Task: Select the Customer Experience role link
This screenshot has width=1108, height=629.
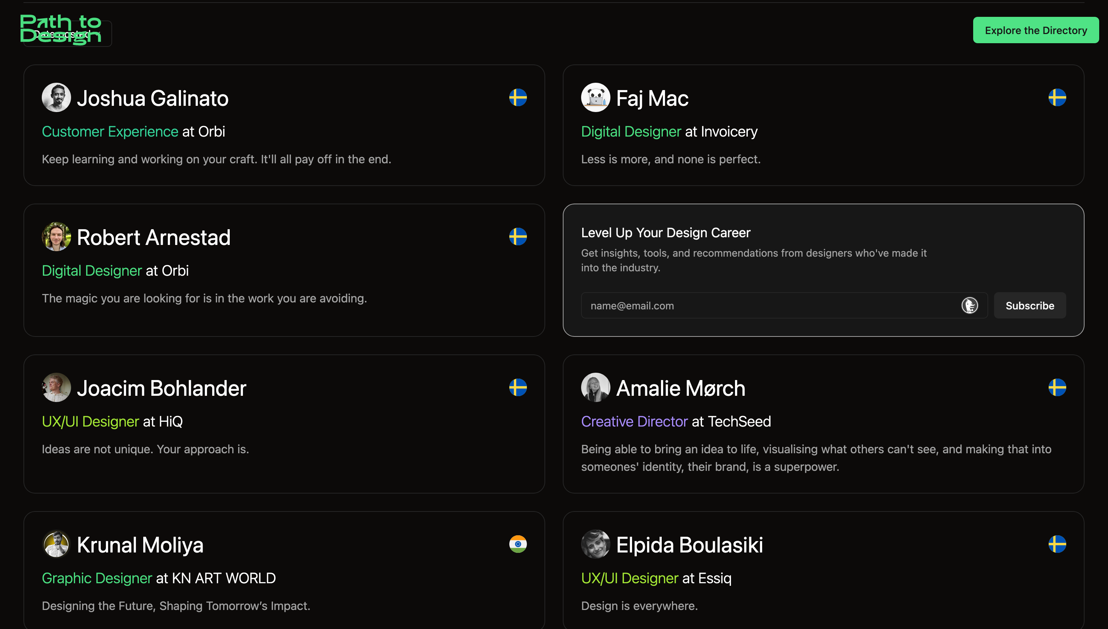Action: tap(110, 131)
